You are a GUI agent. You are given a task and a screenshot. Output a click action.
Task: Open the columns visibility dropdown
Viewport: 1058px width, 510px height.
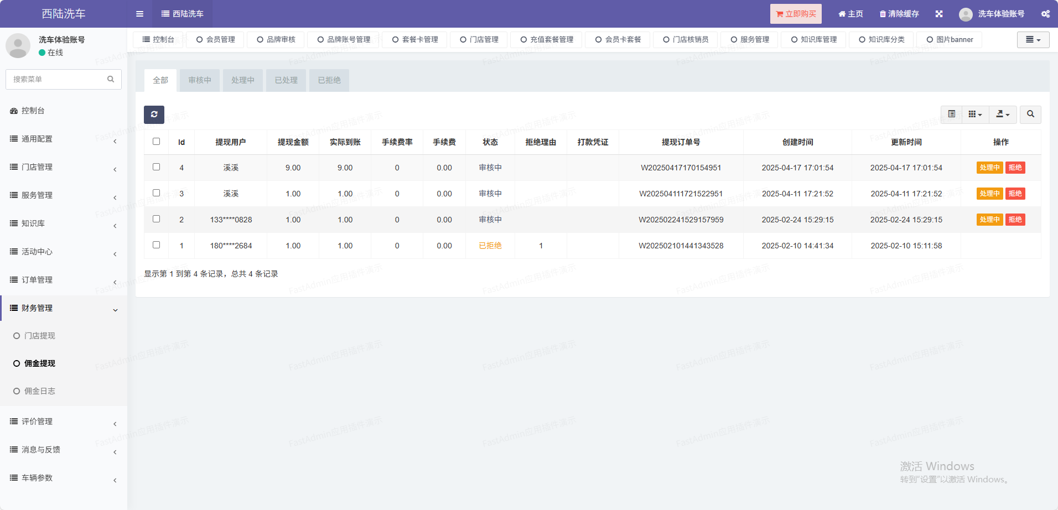click(x=975, y=115)
